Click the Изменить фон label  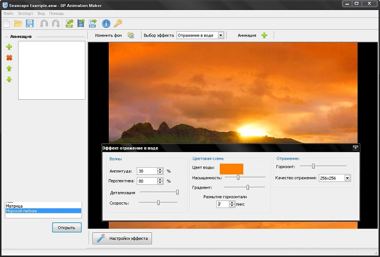tap(108, 36)
